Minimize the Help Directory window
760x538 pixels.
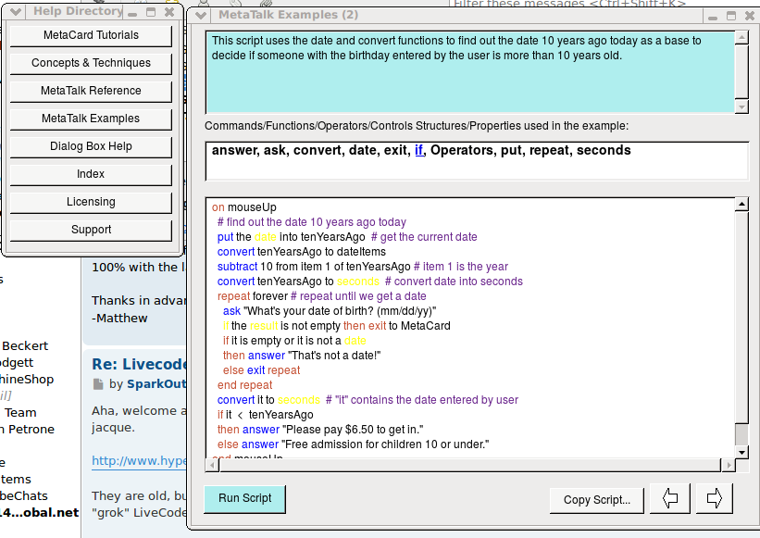(134, 13)
